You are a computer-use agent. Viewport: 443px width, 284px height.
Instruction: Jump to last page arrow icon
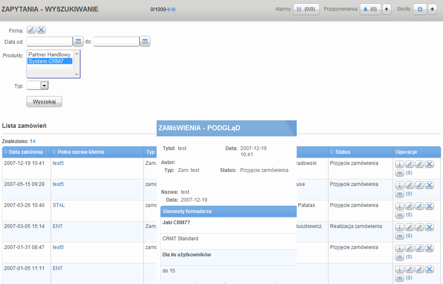[171, 9]
